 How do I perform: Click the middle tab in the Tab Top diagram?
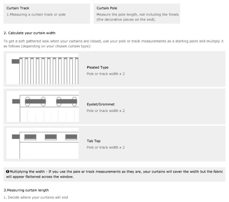pyautogui.click(x=50, y=137)
